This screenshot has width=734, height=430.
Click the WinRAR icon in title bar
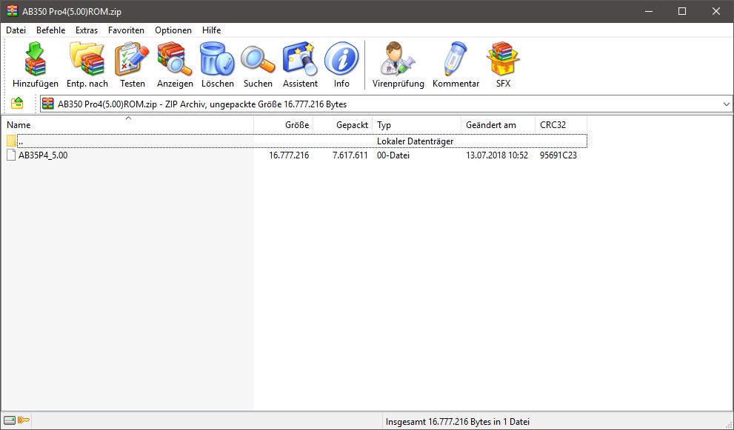12,11
